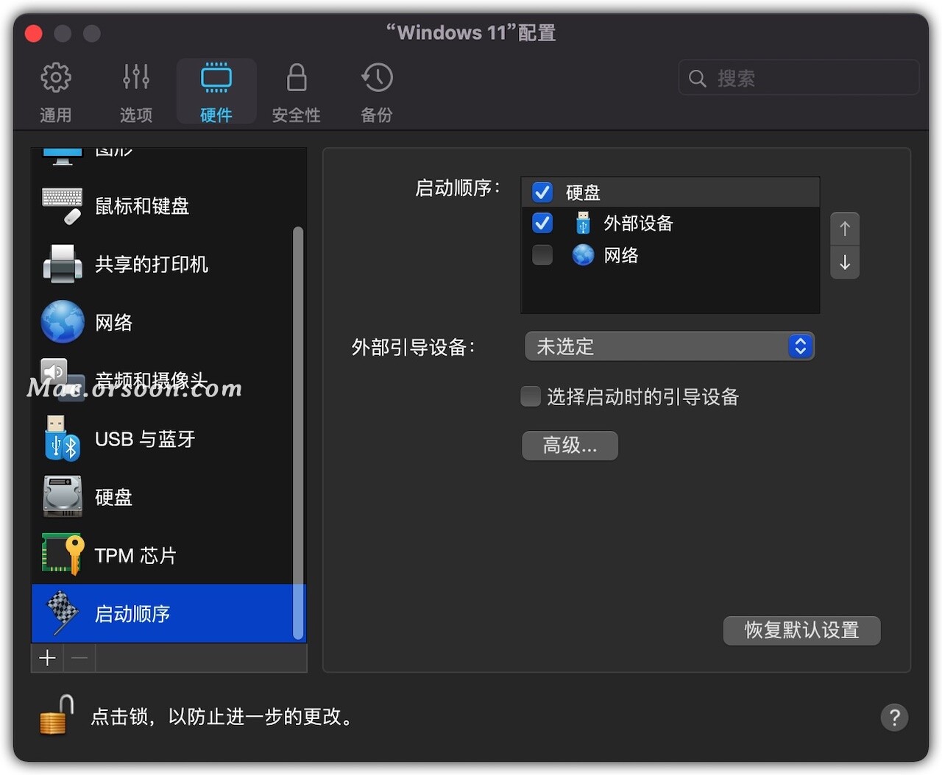Move selected boot device up with arrow
Image resolution: width=942 pixels, height=775 pixels.
(845, 229)
